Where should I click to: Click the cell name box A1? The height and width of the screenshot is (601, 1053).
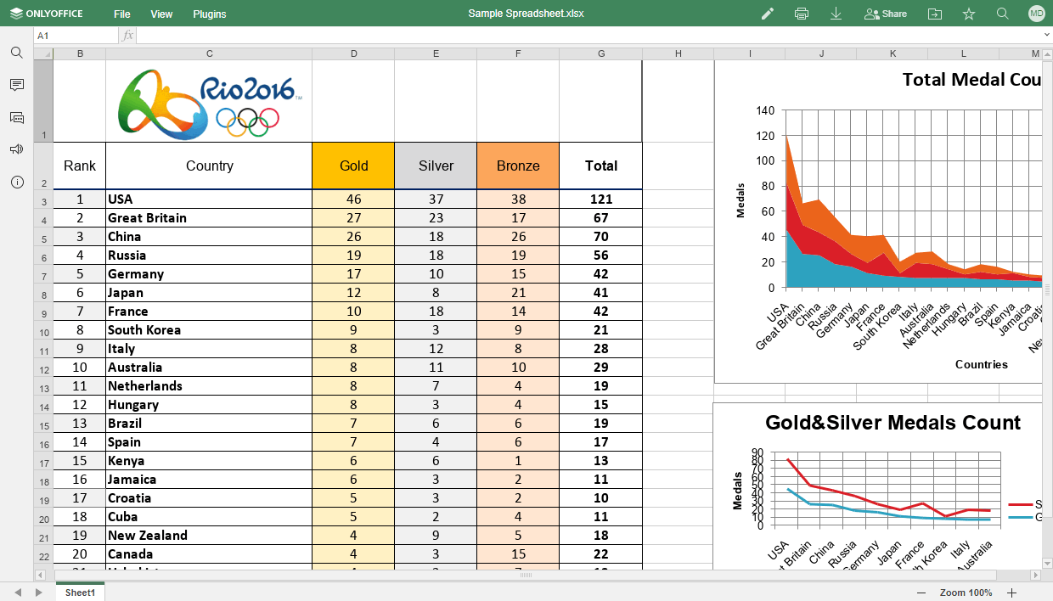[x=76, y=36]
